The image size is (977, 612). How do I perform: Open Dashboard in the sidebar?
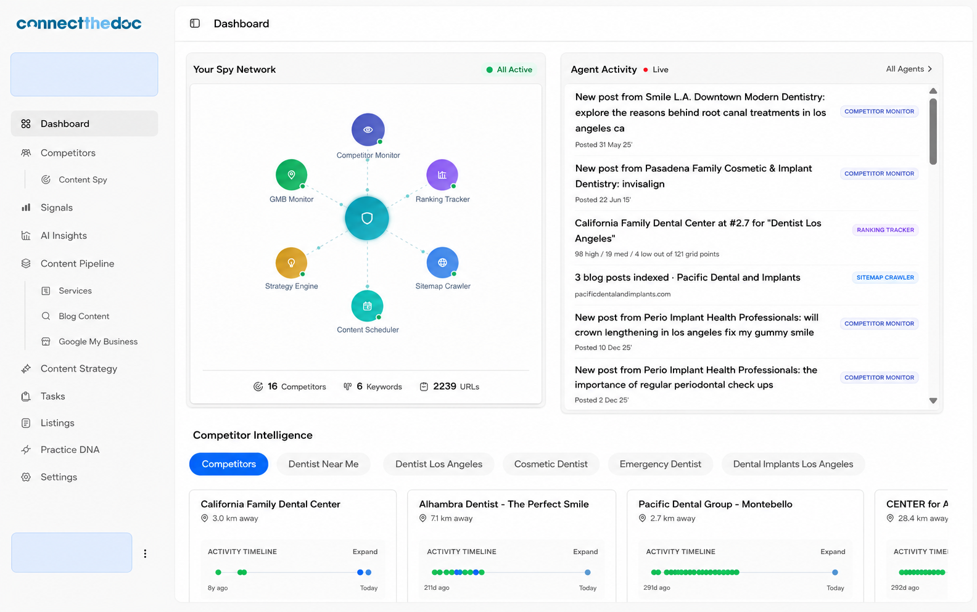click(85, 124)
